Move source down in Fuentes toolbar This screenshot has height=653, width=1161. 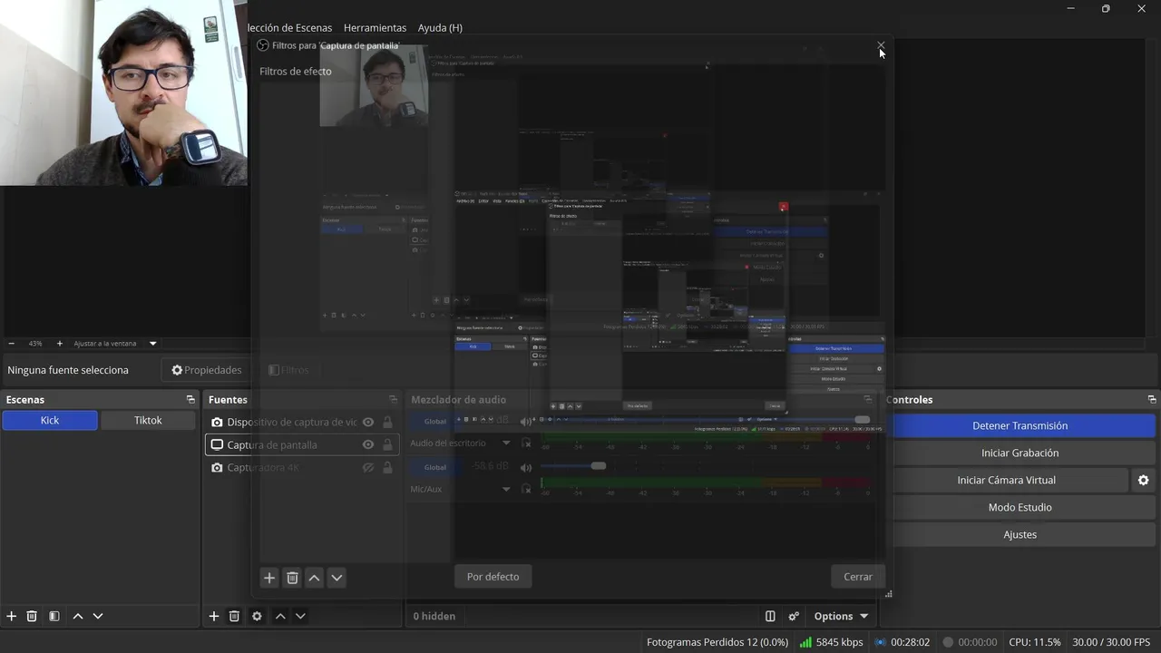[x=300, y=616]
